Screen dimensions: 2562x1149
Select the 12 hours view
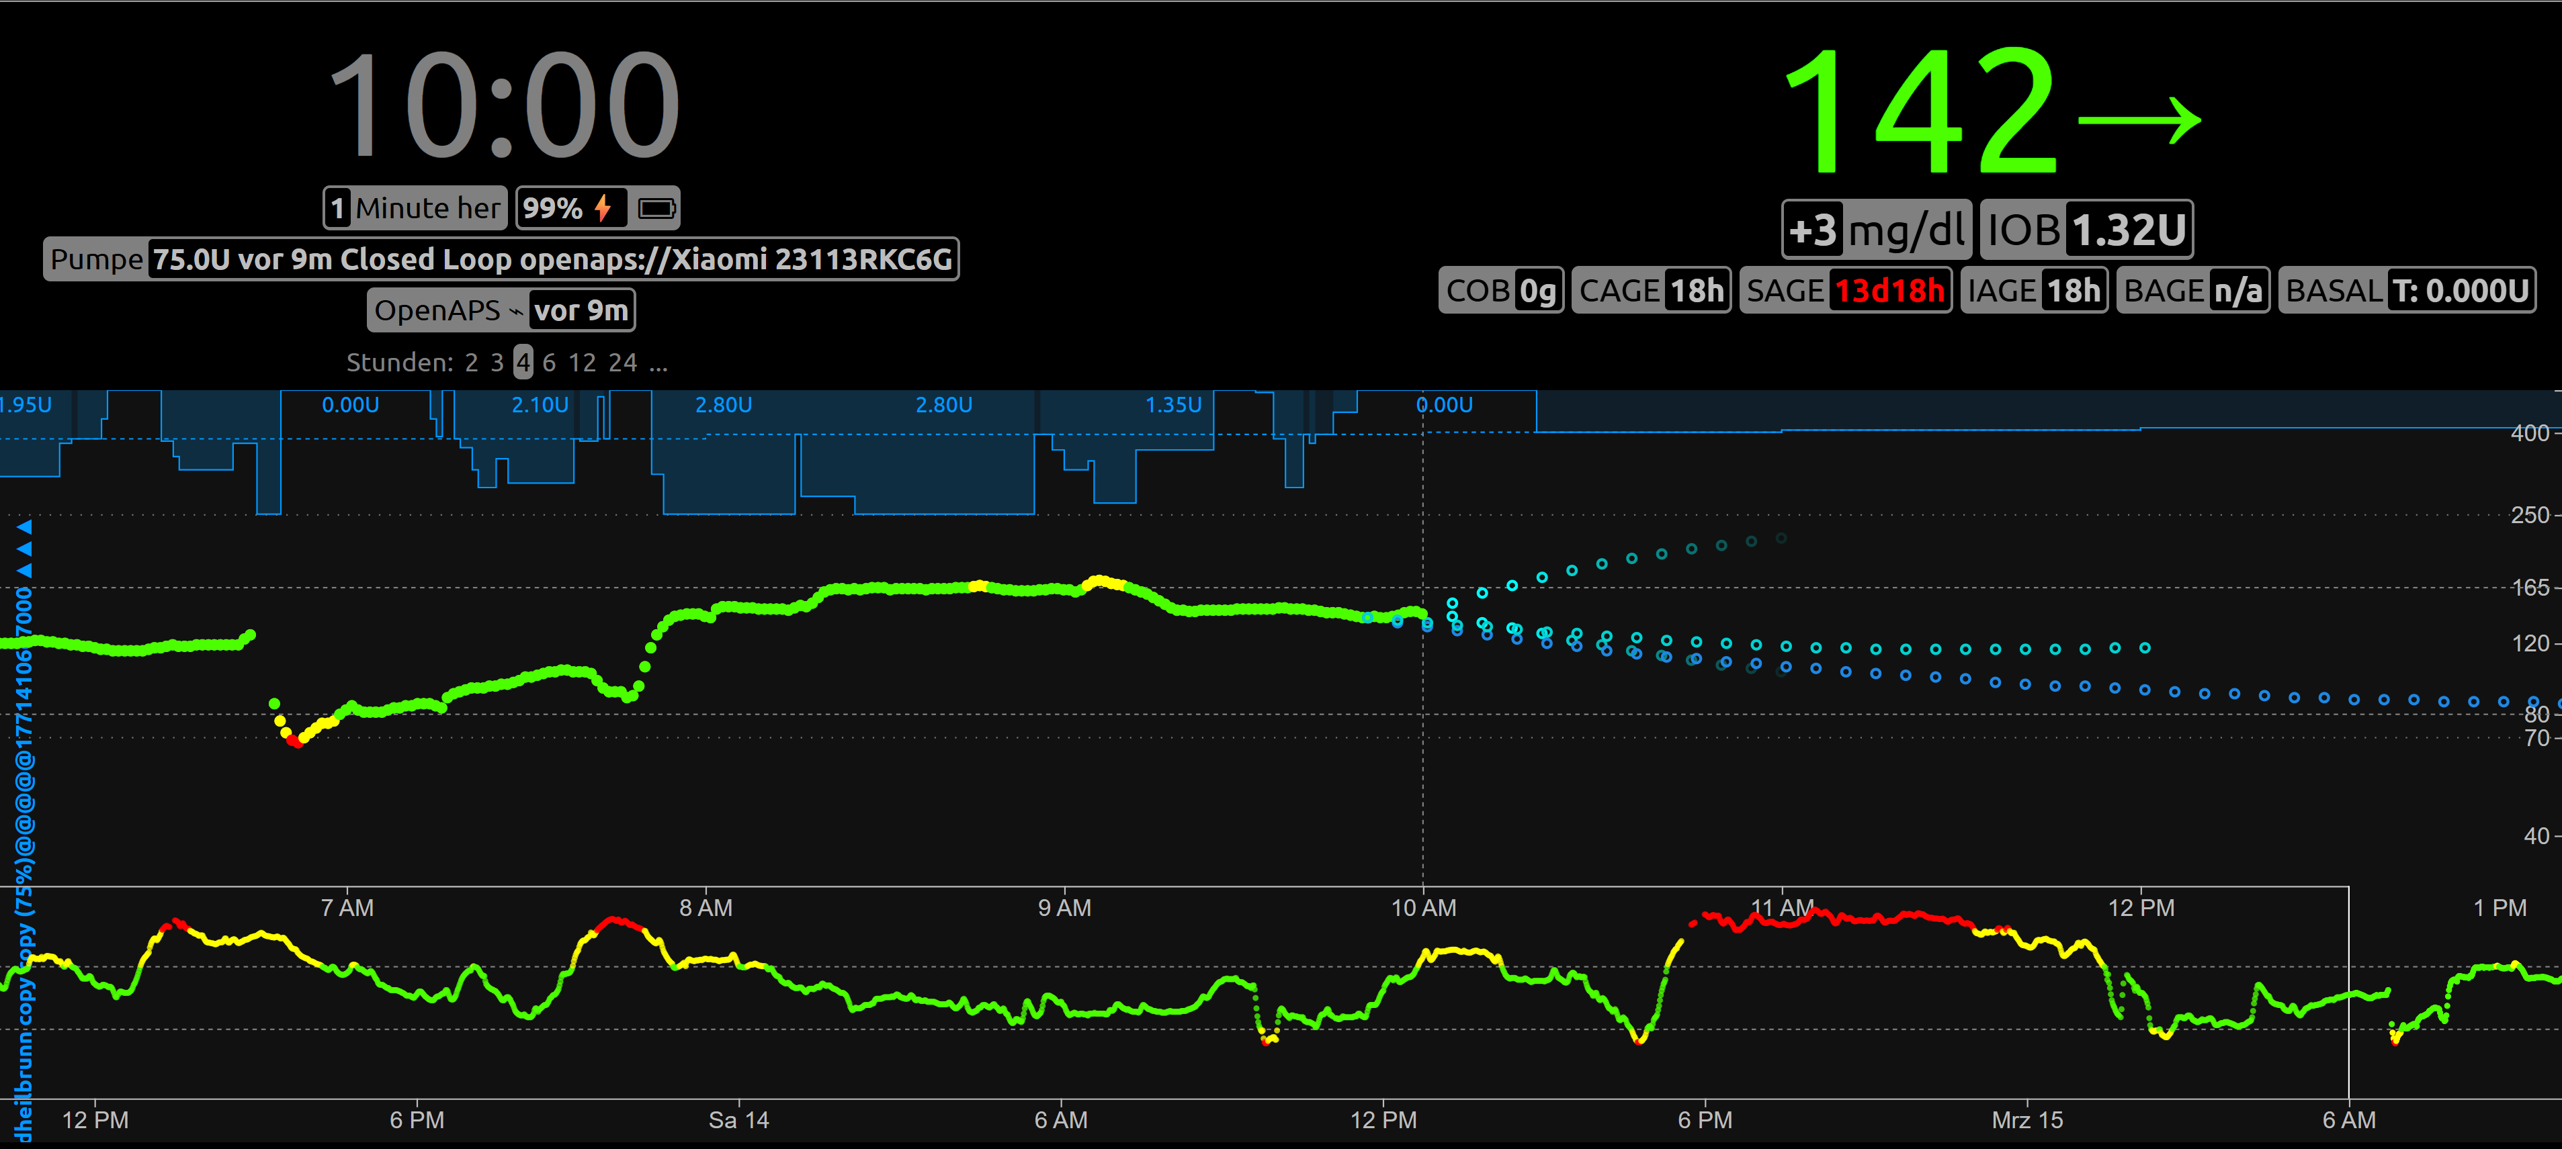point(582,363)
